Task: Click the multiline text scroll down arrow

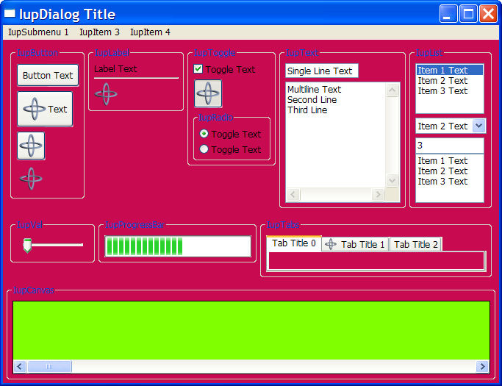Action: [x=392, y=180]
